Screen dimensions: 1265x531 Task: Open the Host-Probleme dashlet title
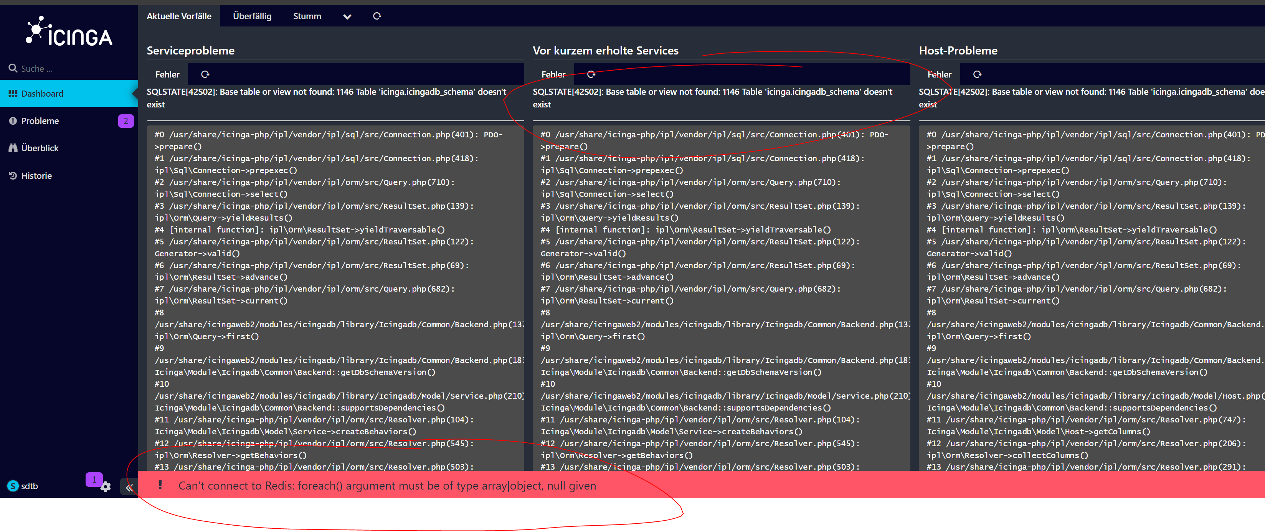(958, 51)
